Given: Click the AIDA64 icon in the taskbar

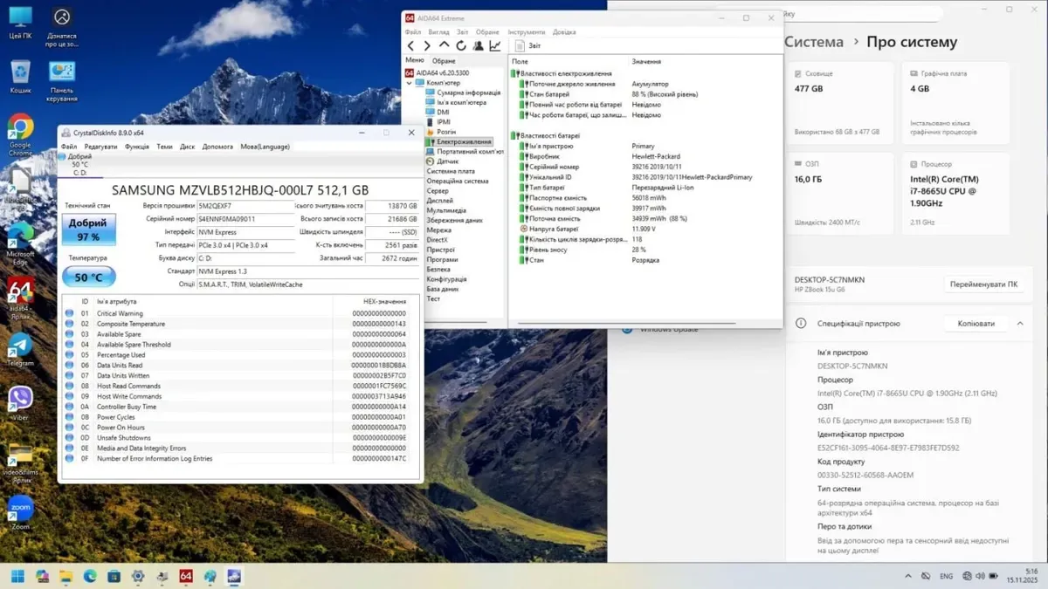Looking at the screenshot, I should (185, 576).
